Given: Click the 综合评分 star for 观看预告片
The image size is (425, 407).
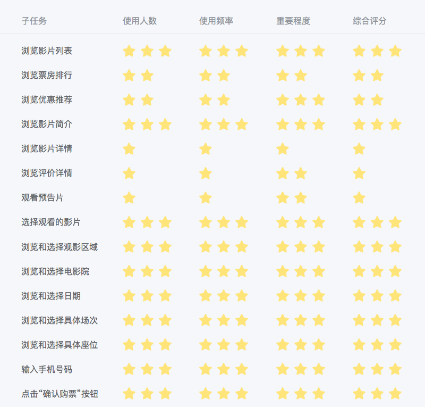Looking at the screenshot, I should 359,198.
